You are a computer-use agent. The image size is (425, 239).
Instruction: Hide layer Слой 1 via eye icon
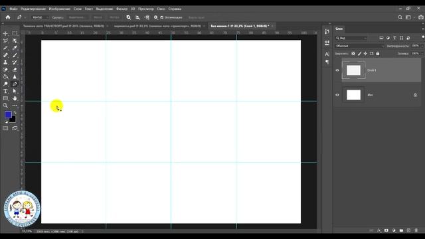[x=337, y=70]
